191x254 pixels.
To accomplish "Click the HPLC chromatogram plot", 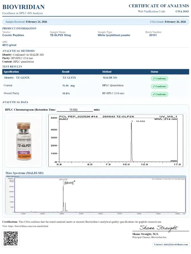I will 116,140.
